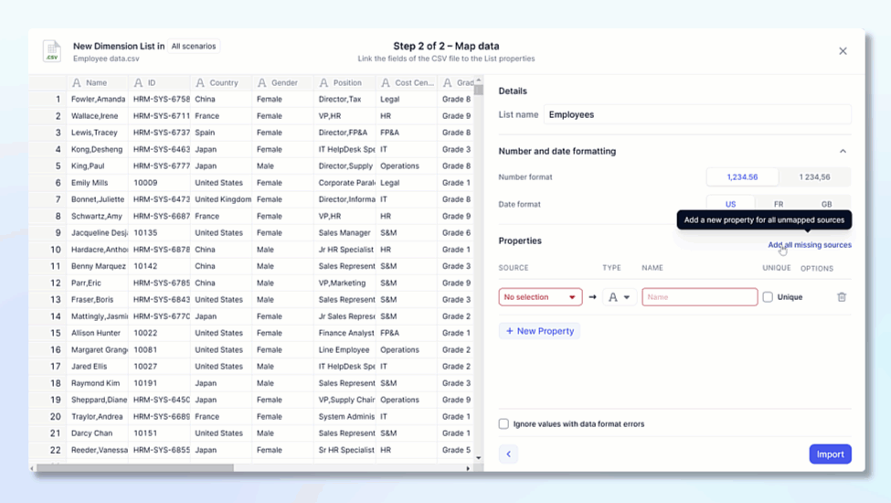Click the text type icon in Position column header
This screenshot has width=891, height=503.
click(324, 83)
